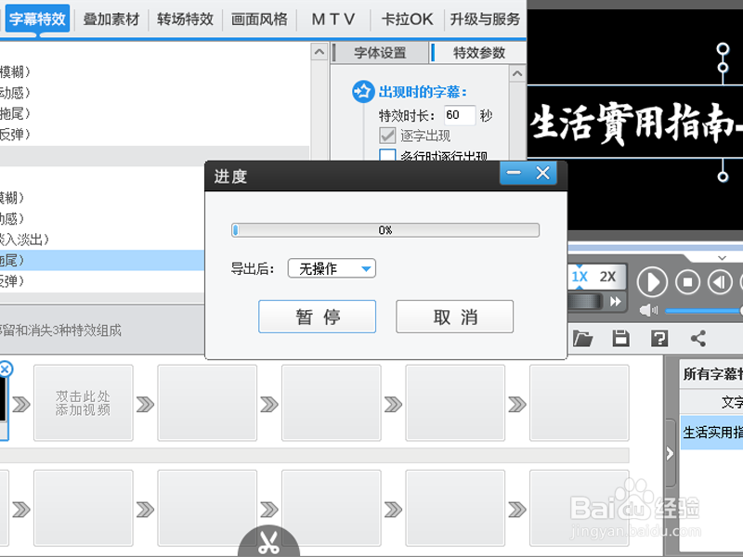Switch to 特效参数 panel tab

tap(478, 53)
